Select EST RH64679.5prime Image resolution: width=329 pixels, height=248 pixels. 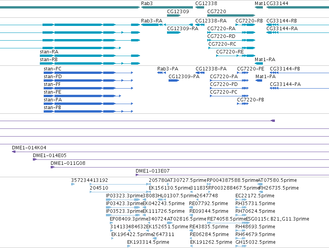point(255,234)
